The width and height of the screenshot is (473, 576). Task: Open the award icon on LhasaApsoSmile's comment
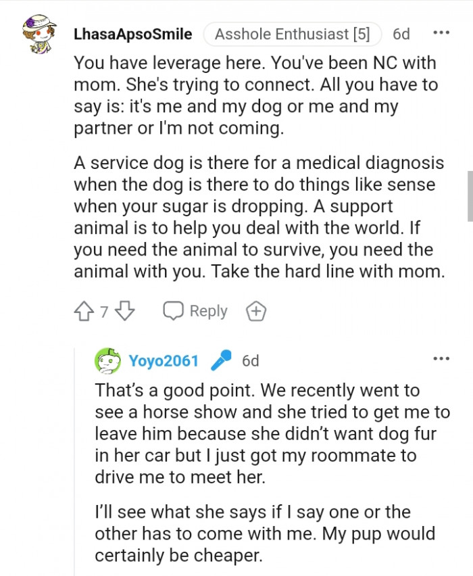(255, 311)
